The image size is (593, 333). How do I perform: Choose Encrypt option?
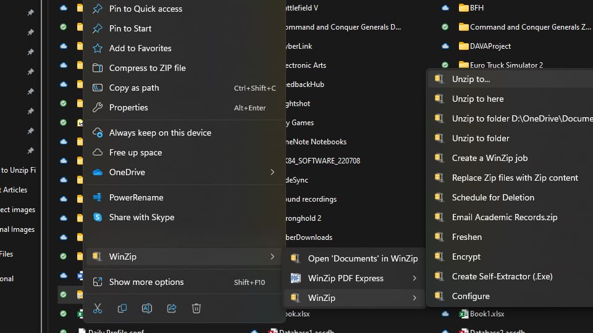tap(511, 257)
